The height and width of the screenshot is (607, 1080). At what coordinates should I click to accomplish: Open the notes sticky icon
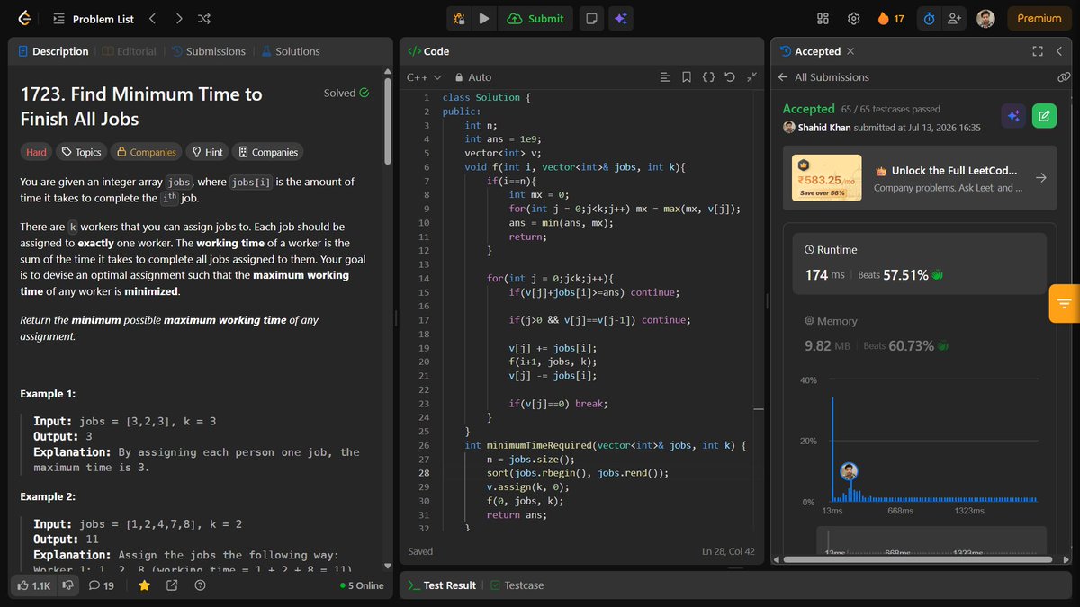(x=591, y=18)
